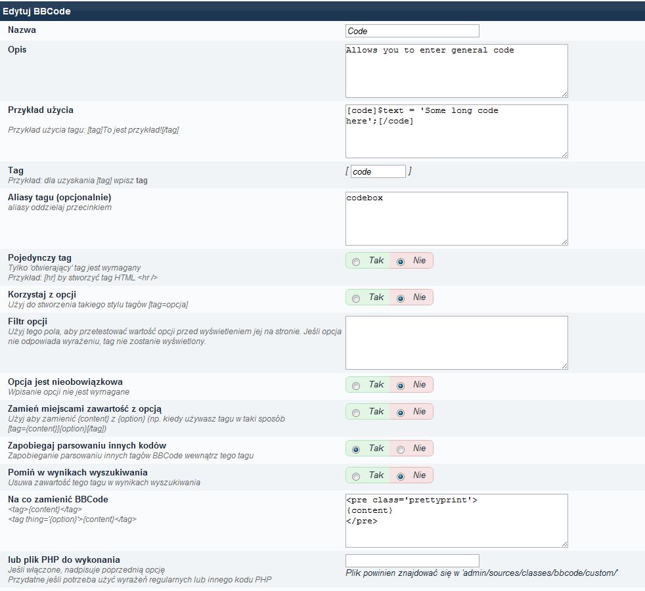Viewport: 645px width, 591px height.
Task: Select Nie for Zamień miejscami zawartość
Action: click(x=401, y=412)
